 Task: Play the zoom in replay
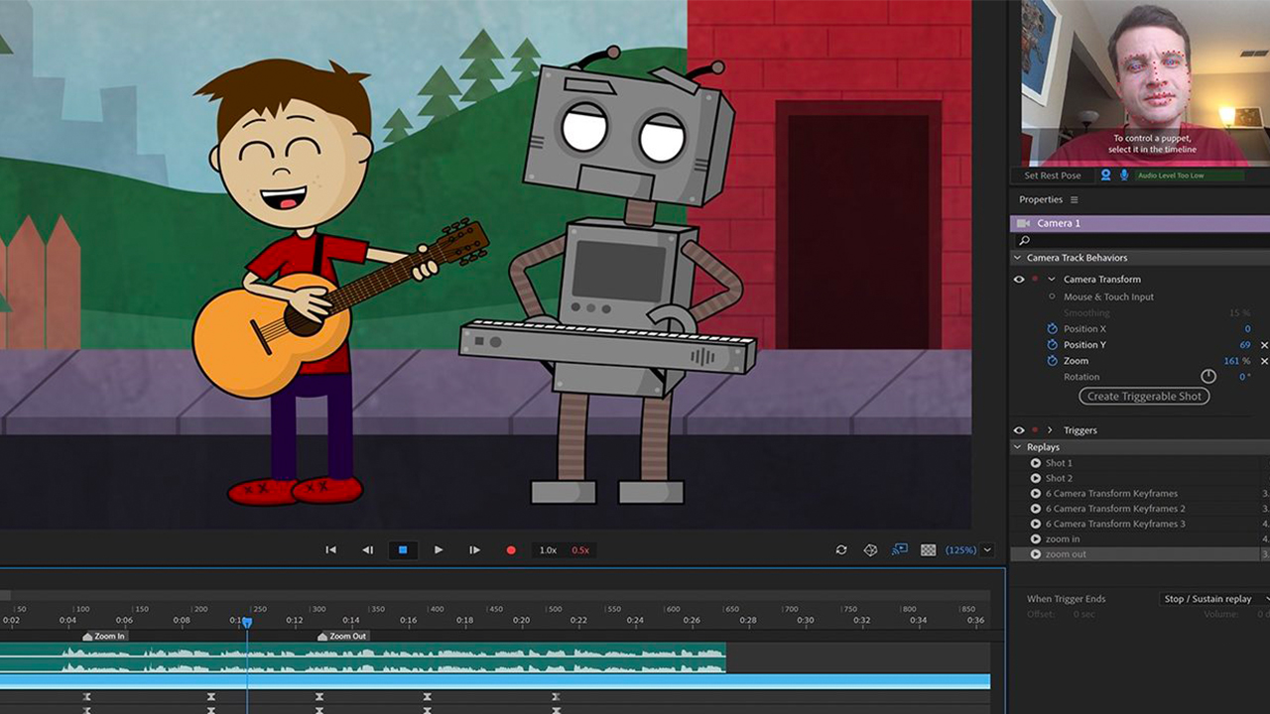click(1036, 539)
